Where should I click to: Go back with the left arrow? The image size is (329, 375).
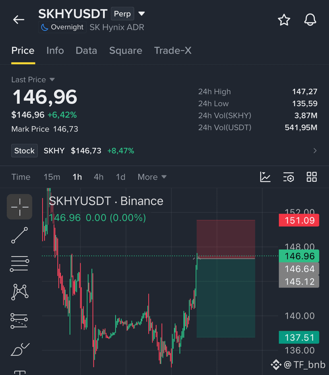click(19, 19)
